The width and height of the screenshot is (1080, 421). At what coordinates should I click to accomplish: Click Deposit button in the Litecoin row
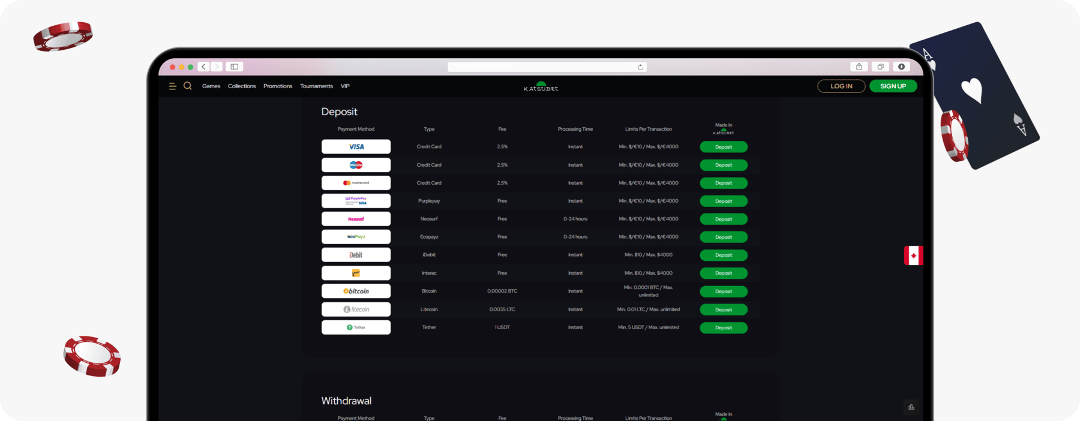724,309
